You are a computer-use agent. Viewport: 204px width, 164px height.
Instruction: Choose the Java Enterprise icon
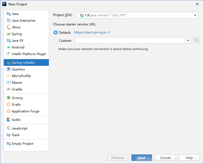point(9,21)
